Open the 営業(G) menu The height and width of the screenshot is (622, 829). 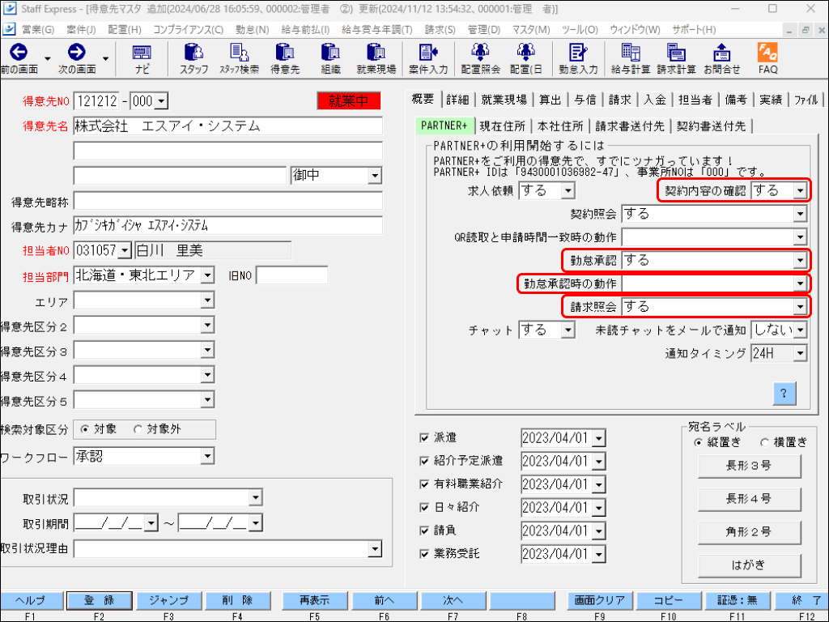37,30
